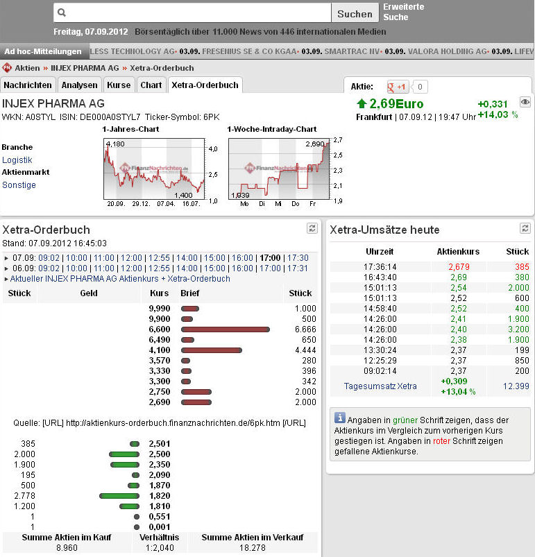Click INJEX PHARMA AG breadcrumb link
This screenshot has height=557, width=535.
click(x=85, y=68)
